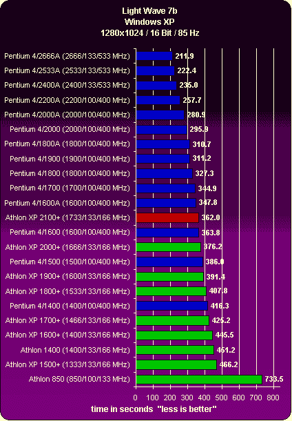Click the blue Pentium 4/2666A bar
The width and height of the screenshot is (292, 421).
[x=154, y=56]
